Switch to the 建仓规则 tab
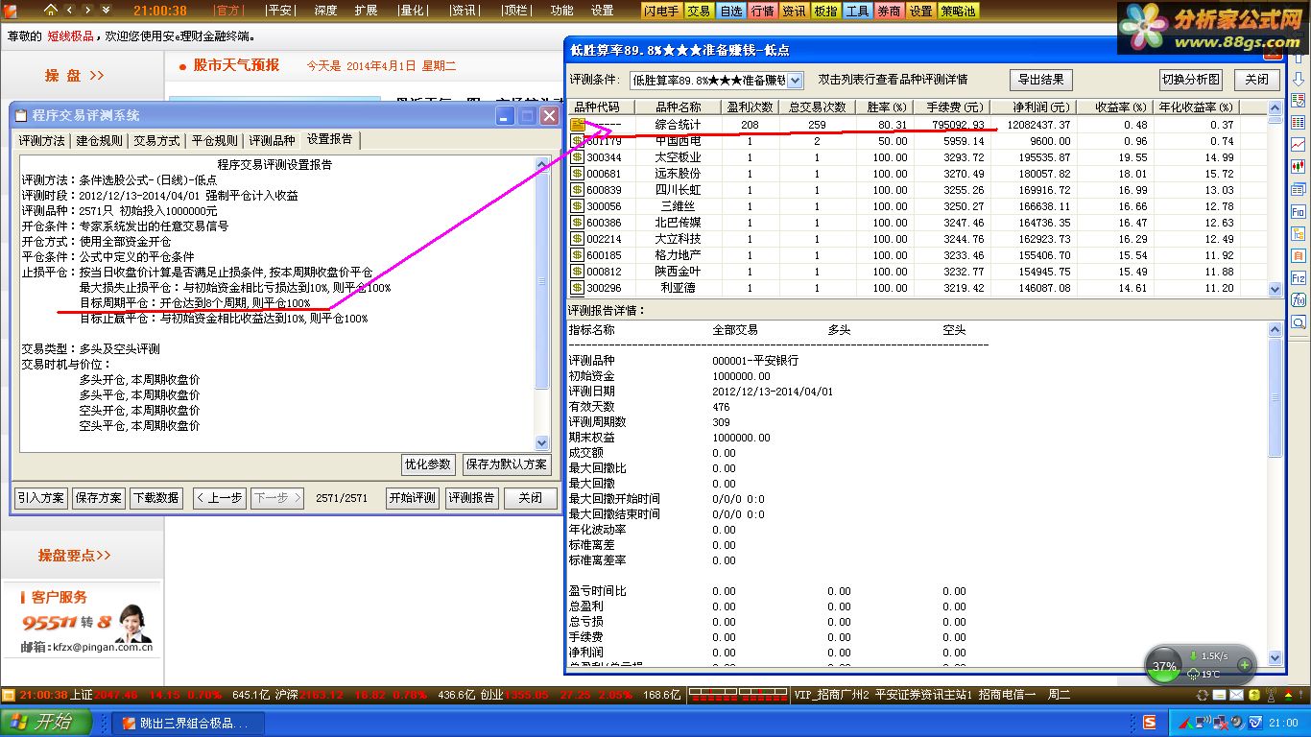The height and width of the screenshot is (737, 1311). pos(99,140)
